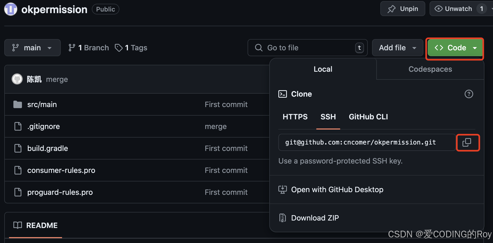Screen dimensions: 493x243
Task: Click the GitHub Desktop download icon
Action: click(x=283, y=189)
